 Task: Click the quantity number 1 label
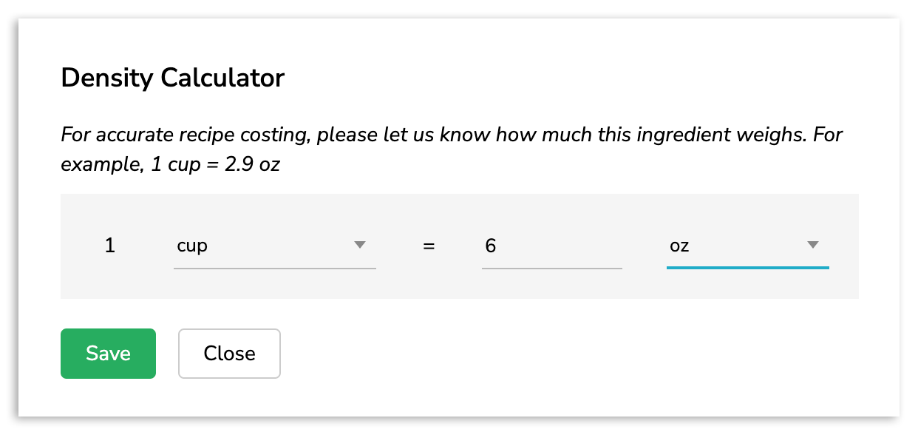[x=110, y=246]
